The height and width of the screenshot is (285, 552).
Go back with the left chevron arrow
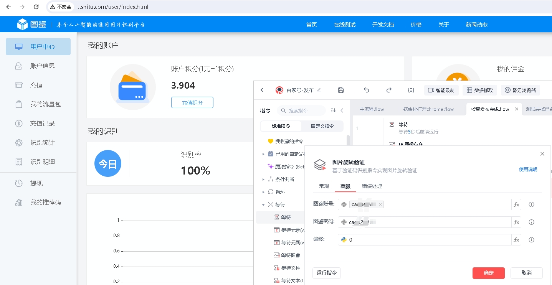(262, 90)
